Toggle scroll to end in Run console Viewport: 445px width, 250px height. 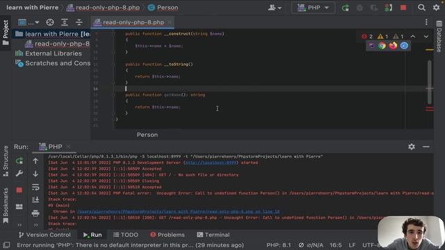pos(35,200)
